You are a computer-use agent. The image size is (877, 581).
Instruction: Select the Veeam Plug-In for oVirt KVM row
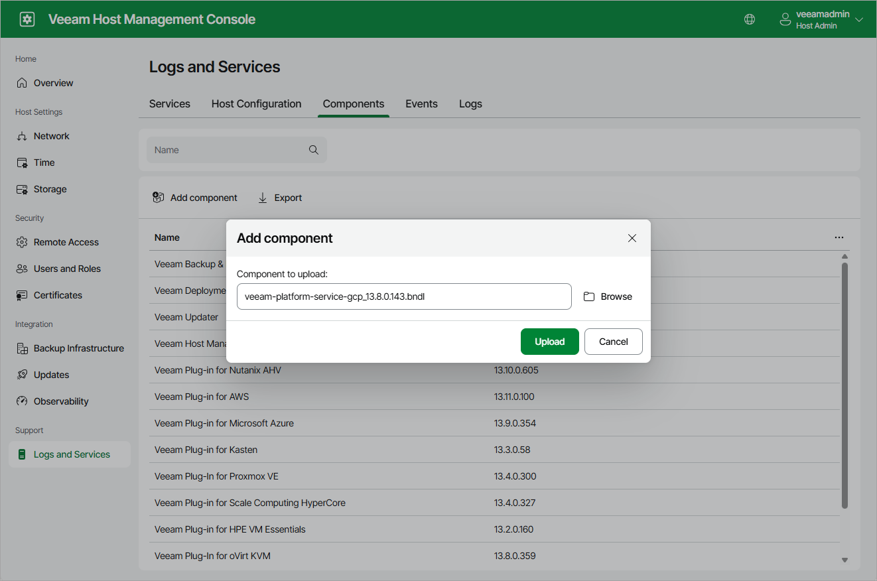click(494, 556)
